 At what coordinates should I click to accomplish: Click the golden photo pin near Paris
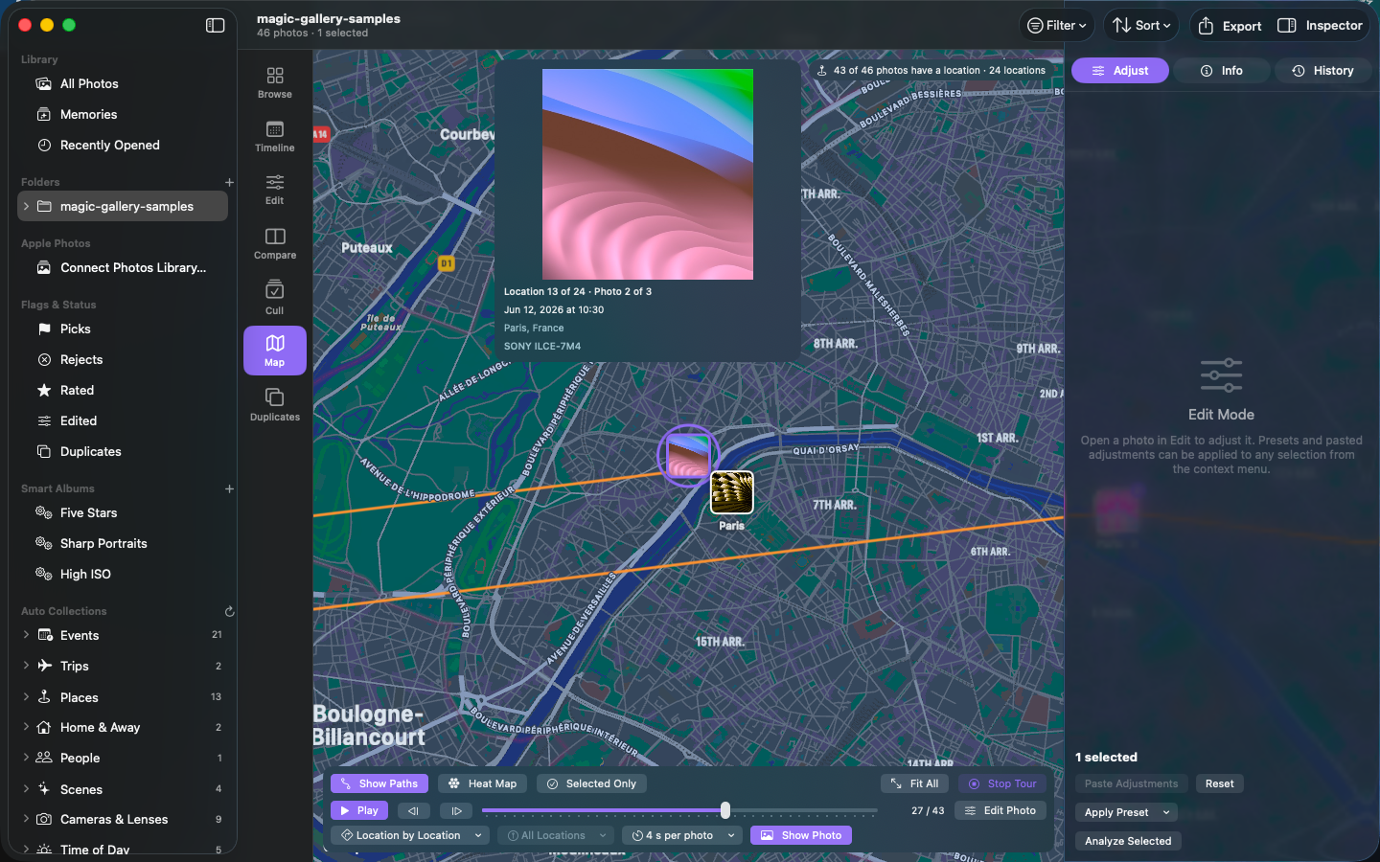coord(732,492)
